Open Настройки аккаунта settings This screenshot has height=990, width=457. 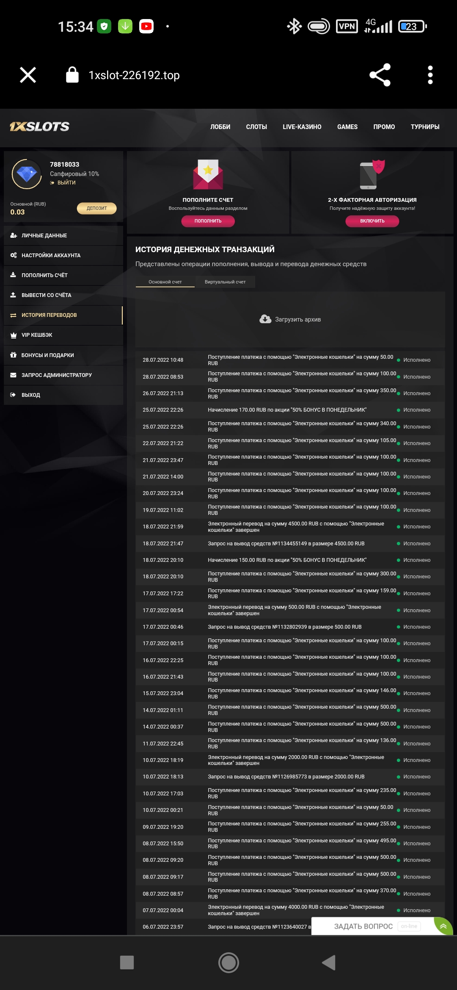[51, 256]
